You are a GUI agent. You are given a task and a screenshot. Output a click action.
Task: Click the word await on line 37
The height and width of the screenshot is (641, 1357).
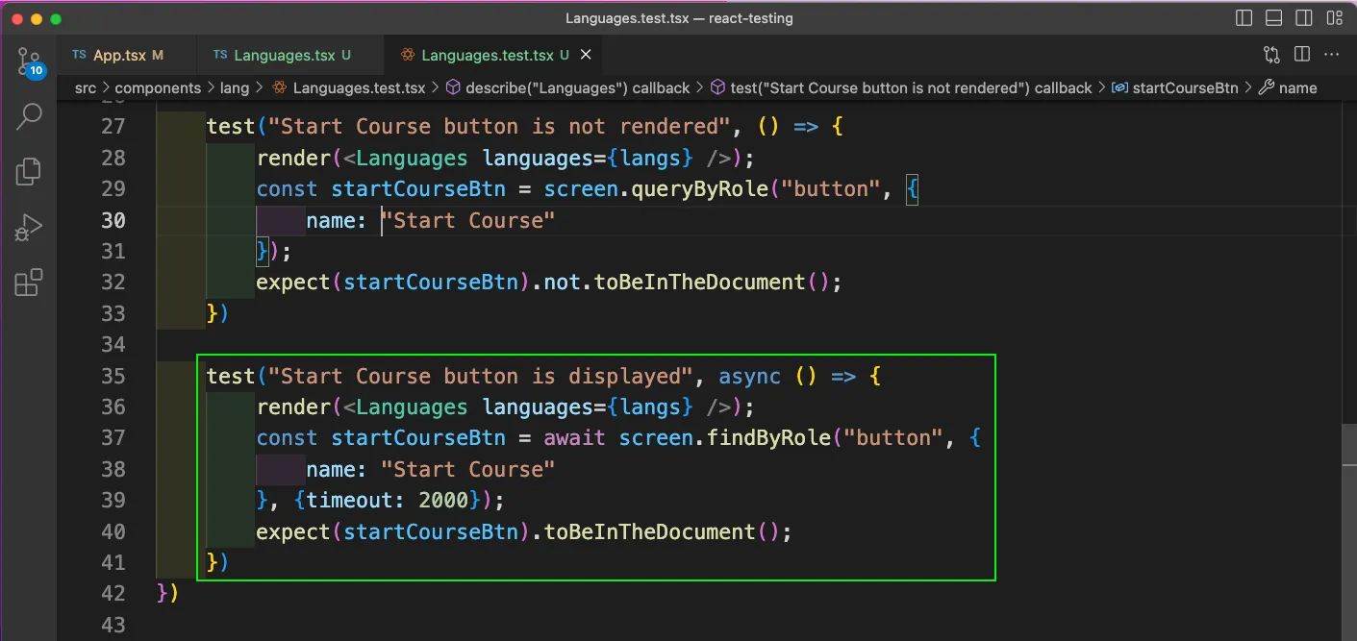575,438
